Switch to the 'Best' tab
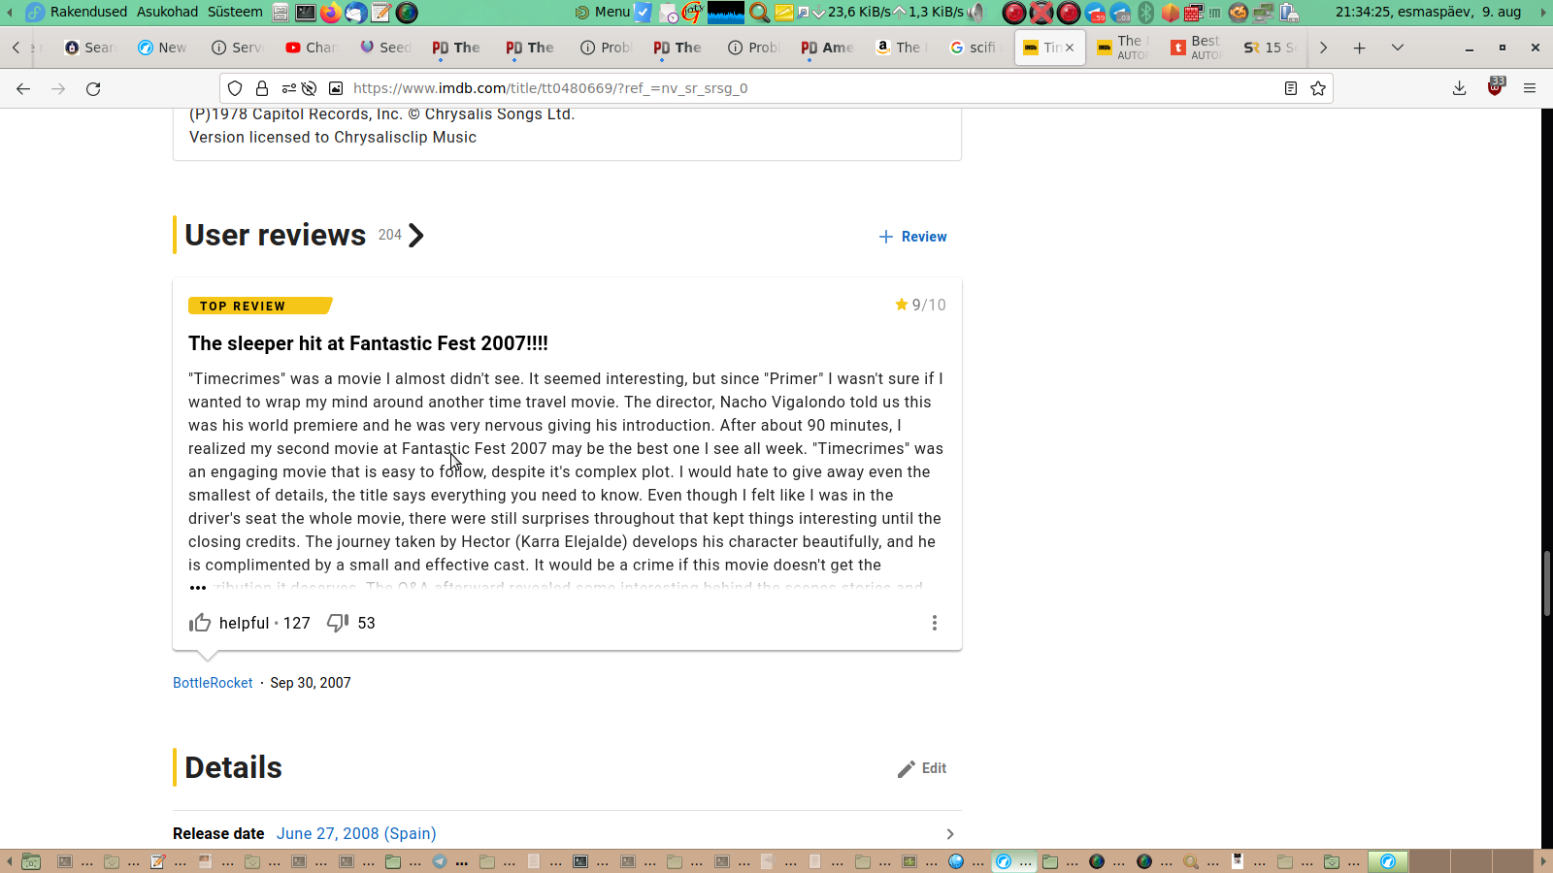Screen dimensions: 1553x873 tap(1196, 48)
